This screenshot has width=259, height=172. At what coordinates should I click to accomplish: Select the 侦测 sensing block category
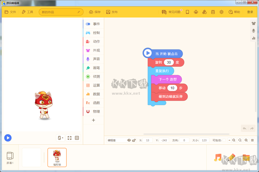94,76
